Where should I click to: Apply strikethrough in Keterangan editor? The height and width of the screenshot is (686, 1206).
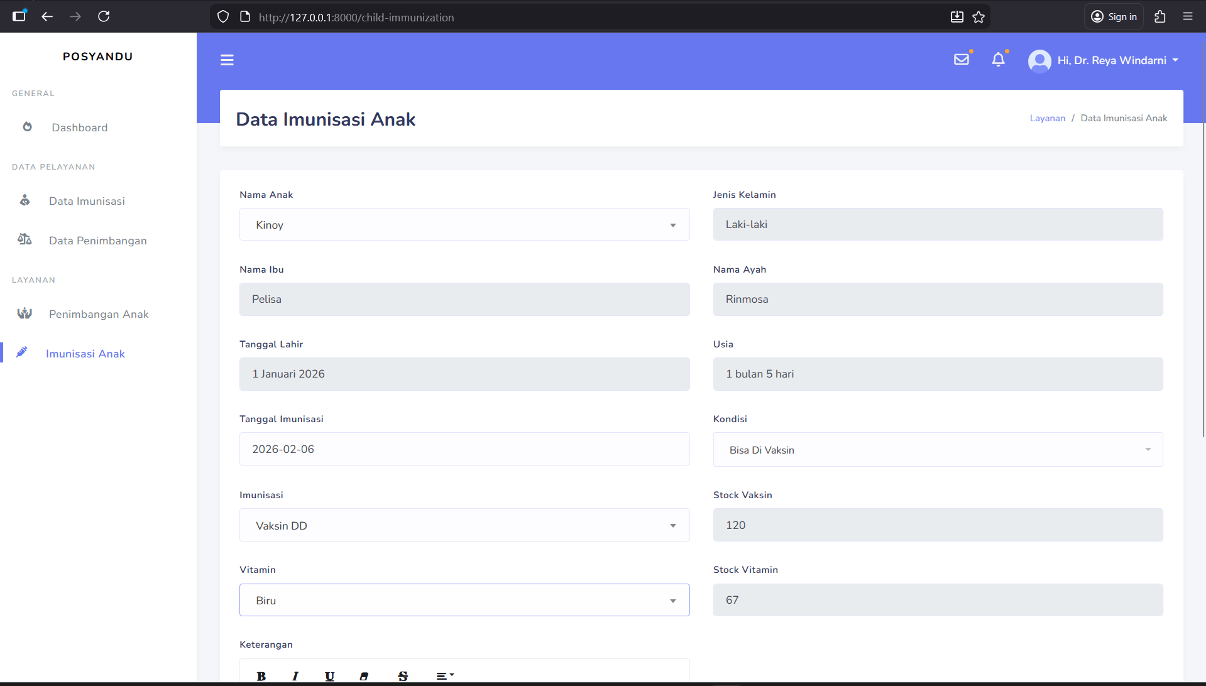(403, 676)
